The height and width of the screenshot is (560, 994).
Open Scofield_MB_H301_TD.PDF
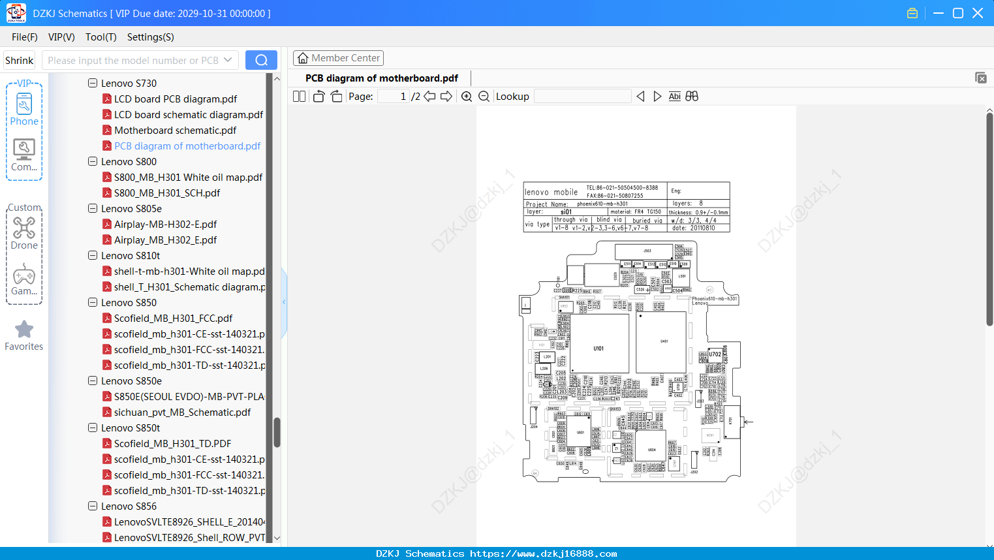172,444
